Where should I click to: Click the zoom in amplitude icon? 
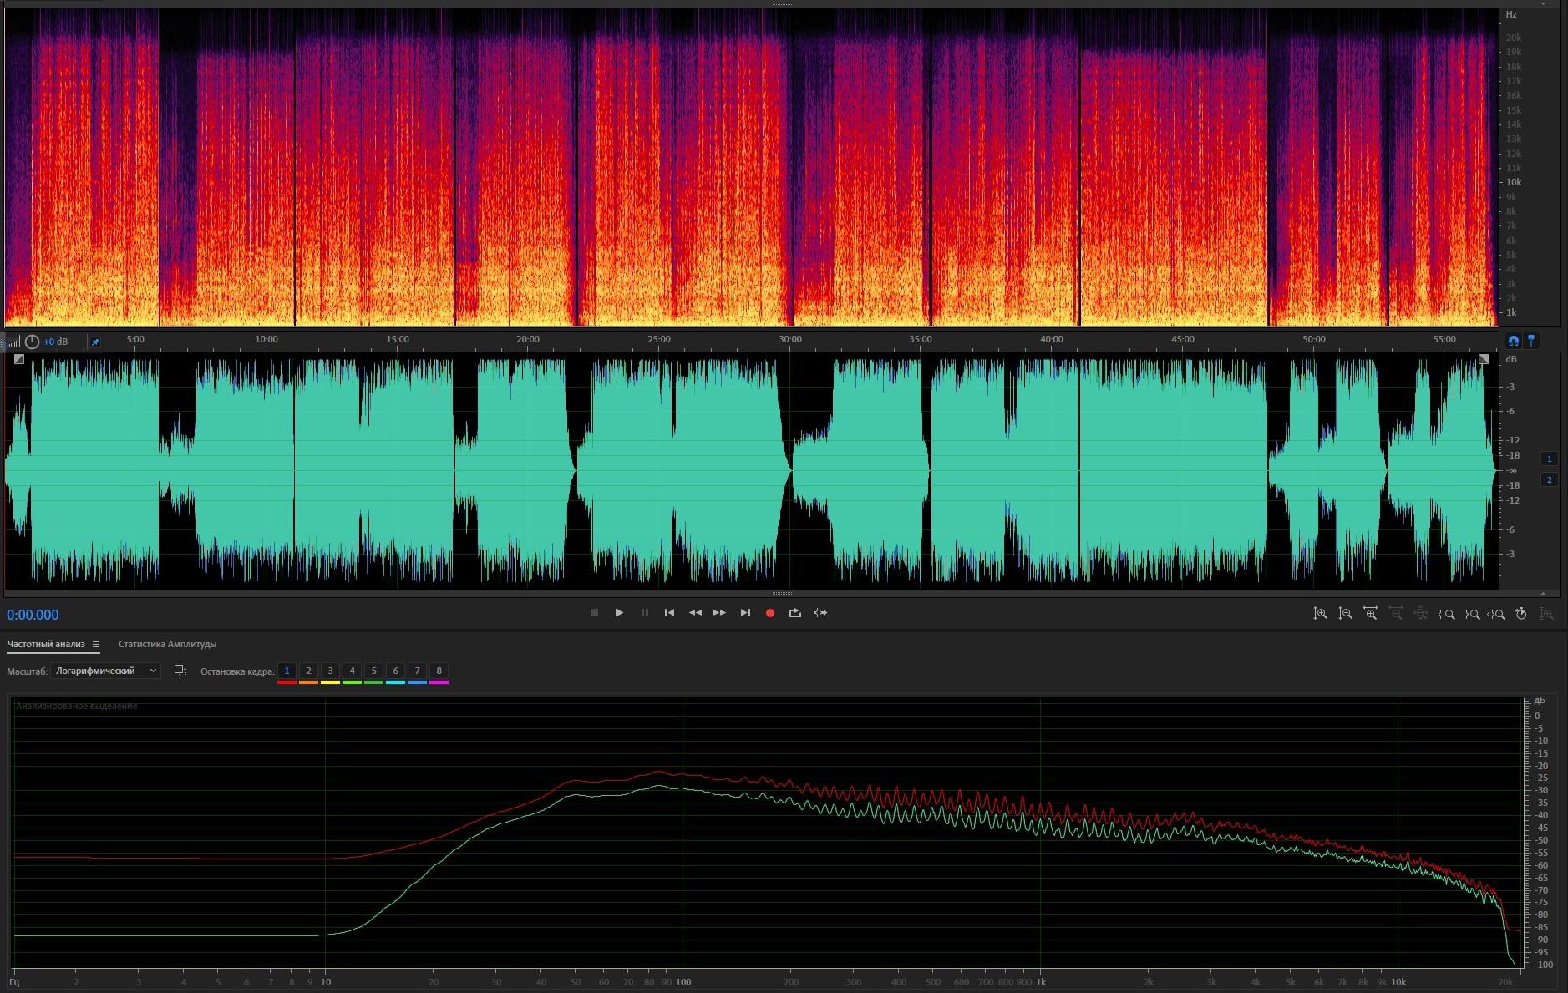pos(1320,614)
